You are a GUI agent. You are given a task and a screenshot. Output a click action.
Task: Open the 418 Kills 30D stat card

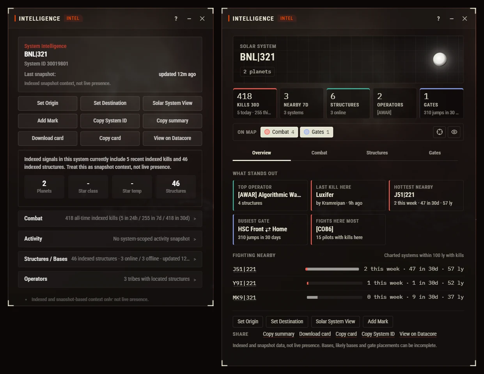(x=255, y=103)
